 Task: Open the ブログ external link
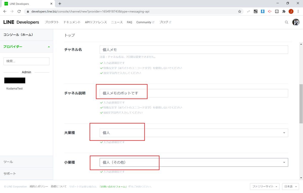(x=165, y=22)
